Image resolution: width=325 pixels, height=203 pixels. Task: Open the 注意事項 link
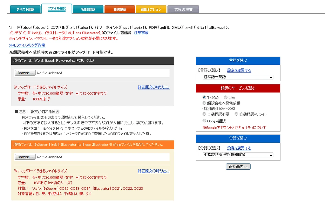(x=141, y=33)
